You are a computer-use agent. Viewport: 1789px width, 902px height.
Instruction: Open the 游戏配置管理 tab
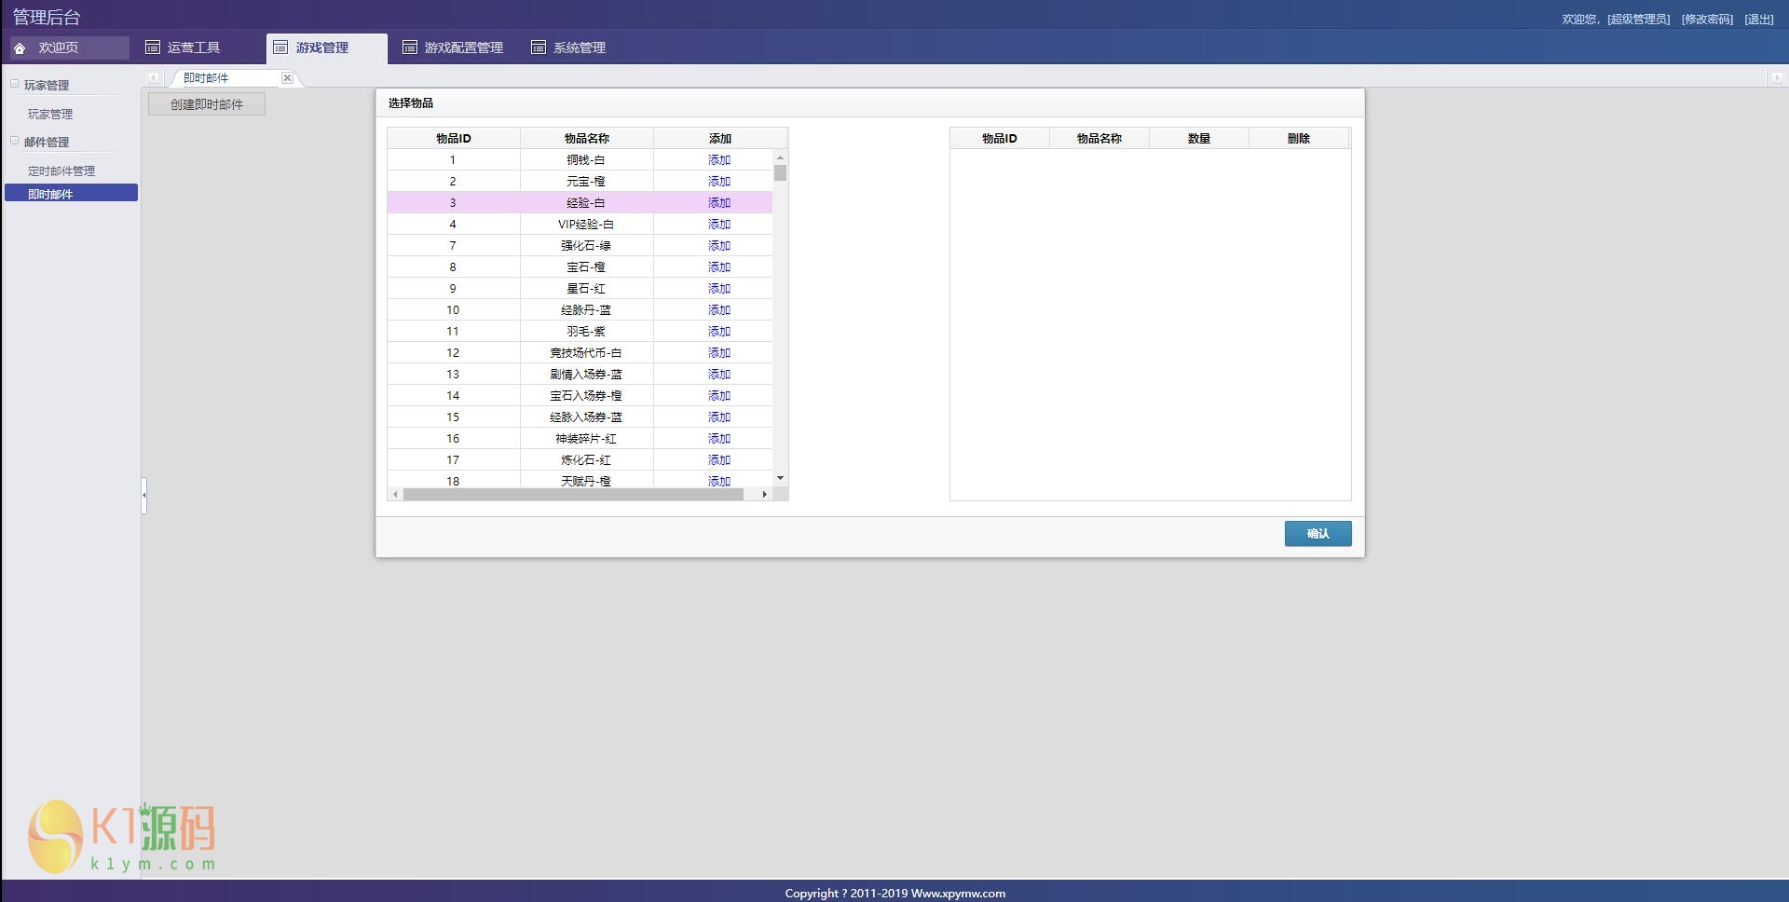coord(453,48)
